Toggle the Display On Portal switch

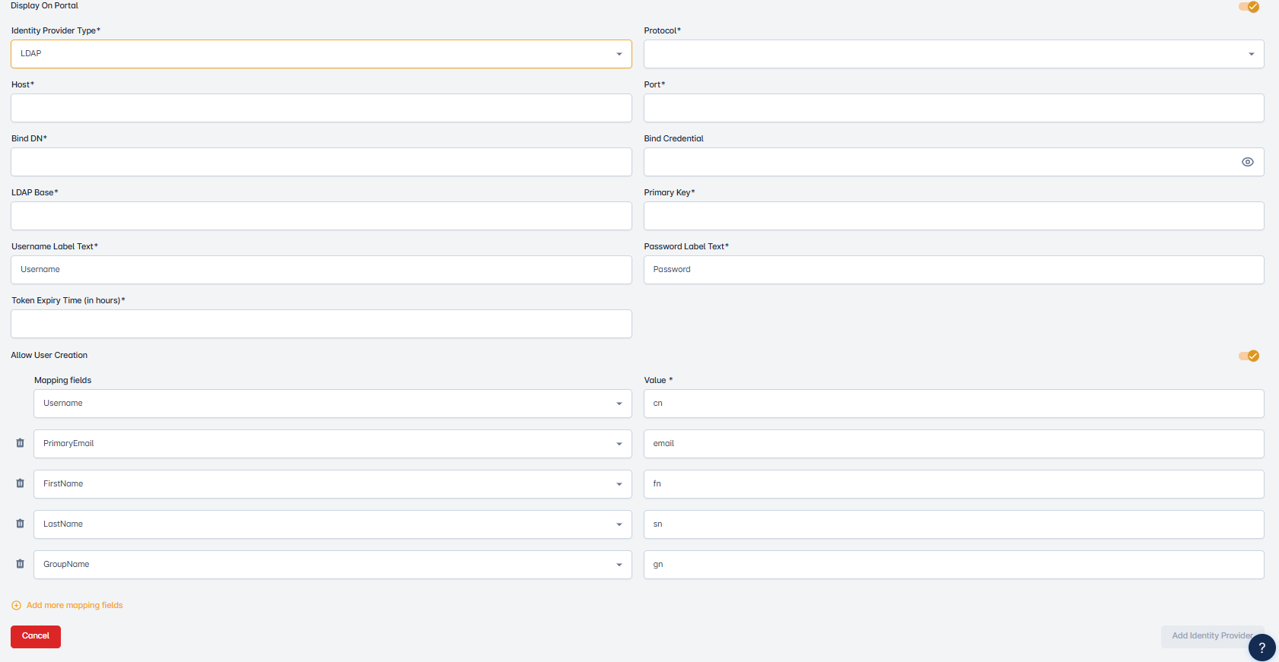pyautogui.click(x=1249, y=7)
